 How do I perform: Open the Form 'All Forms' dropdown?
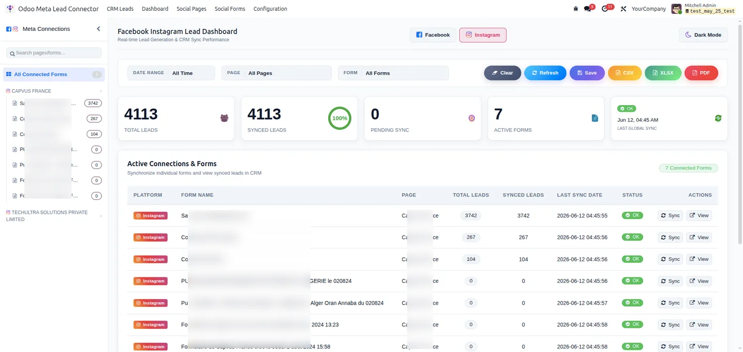tap(393, 73)
